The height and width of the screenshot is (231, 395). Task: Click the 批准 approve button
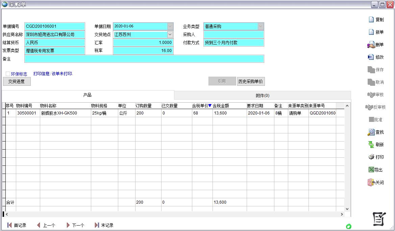(377, 120)
